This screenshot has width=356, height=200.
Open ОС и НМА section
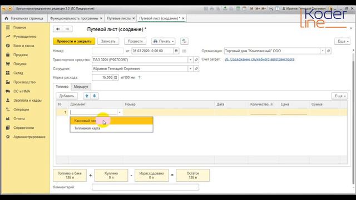click(22, 91)
